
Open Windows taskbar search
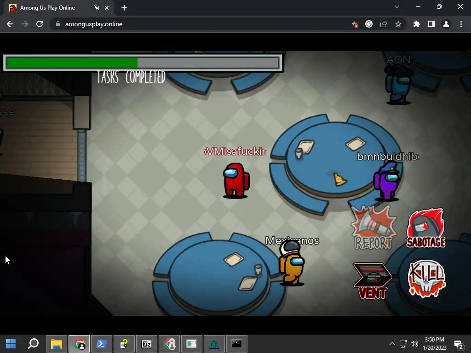pos(33,344)
